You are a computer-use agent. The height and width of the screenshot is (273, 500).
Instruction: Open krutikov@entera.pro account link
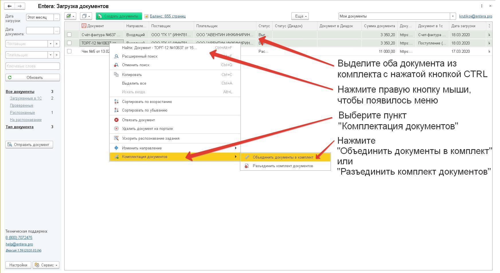(476, 16)
